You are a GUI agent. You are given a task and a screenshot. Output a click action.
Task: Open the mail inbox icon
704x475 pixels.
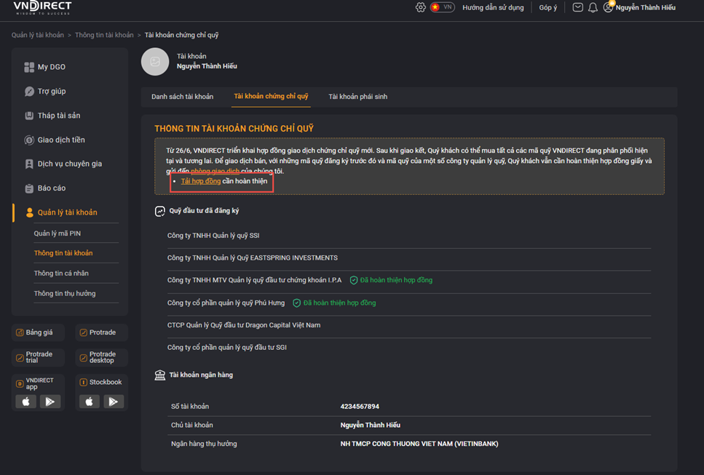click(578, 7)
